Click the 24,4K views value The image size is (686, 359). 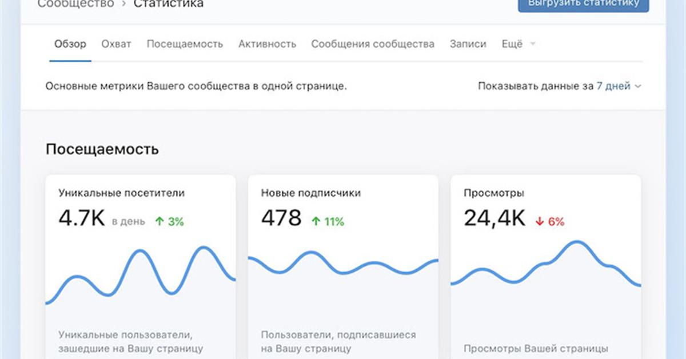(x=494, y=218)
